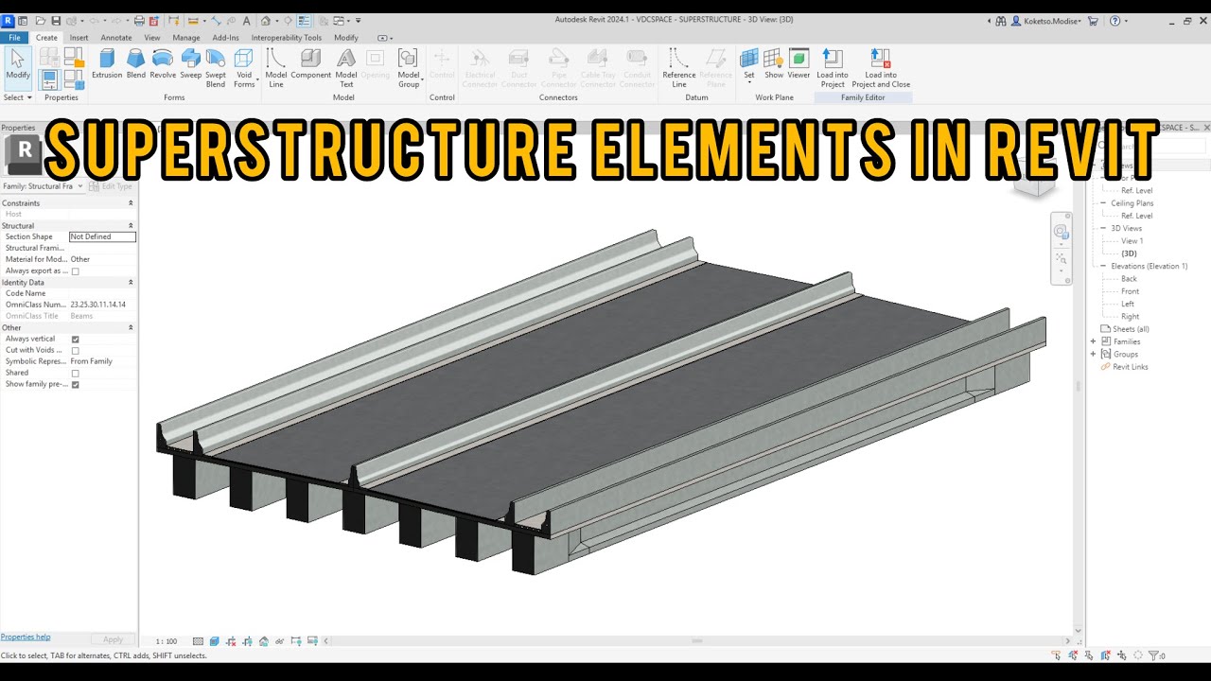
Task: Open the work plane Viewer
Action: pos(799,64)
